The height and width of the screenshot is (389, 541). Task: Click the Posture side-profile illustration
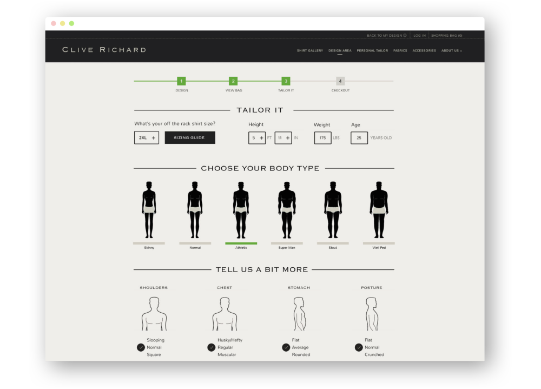[372, 314]
